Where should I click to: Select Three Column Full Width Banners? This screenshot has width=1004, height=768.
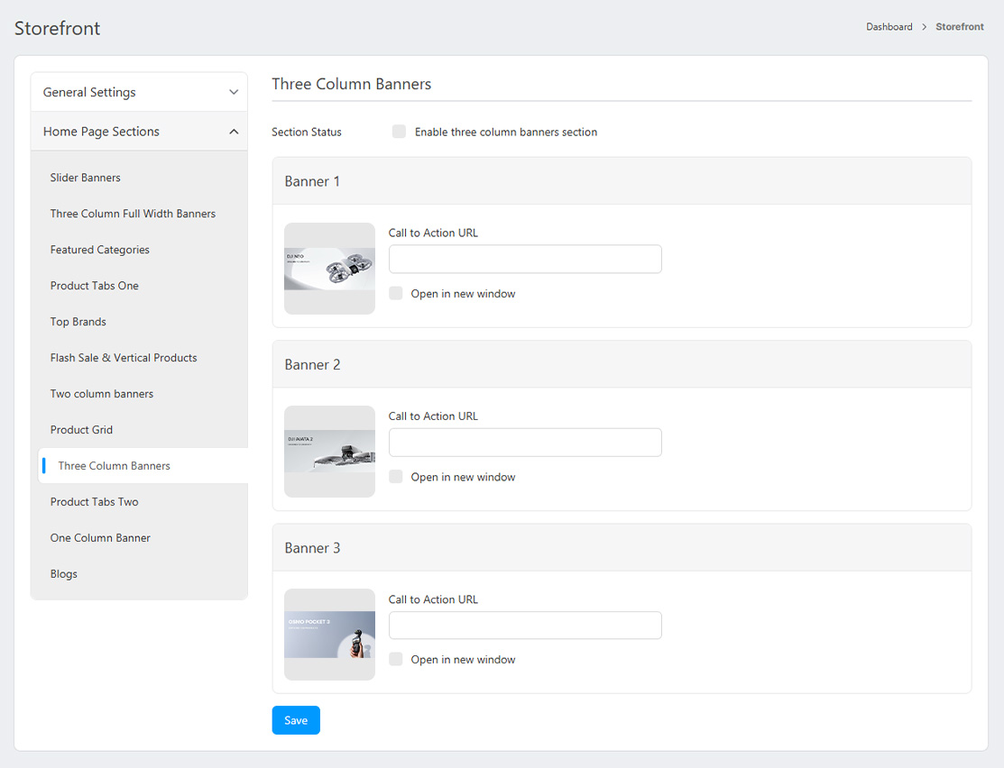[133, 214]
